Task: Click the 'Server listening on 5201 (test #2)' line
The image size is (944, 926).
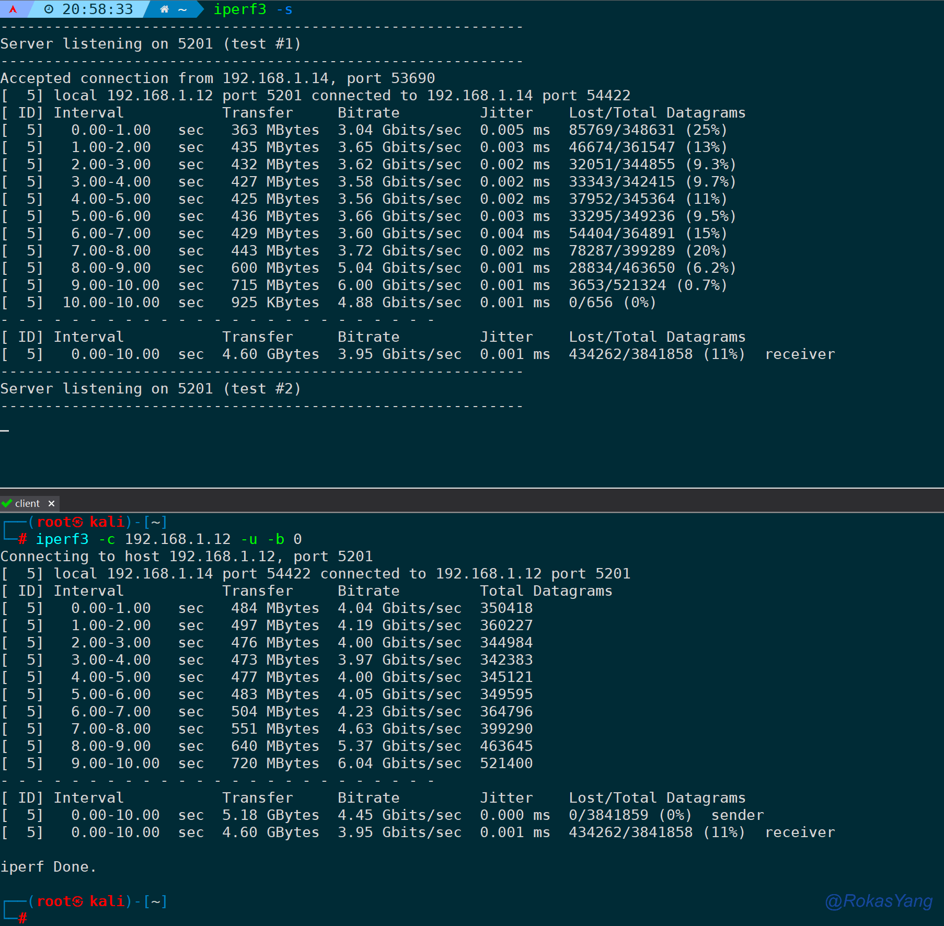Action: (x=151, y=389)
